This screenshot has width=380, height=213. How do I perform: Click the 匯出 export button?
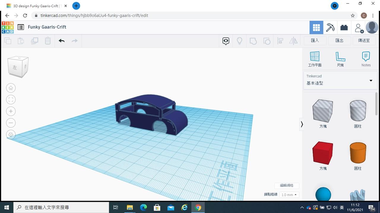point(339,41)
